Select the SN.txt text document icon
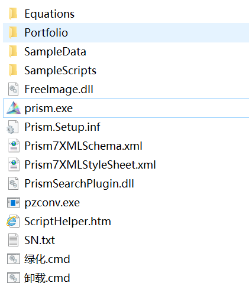The width and height of the screenshot is (249, 293). pos(14,240)
